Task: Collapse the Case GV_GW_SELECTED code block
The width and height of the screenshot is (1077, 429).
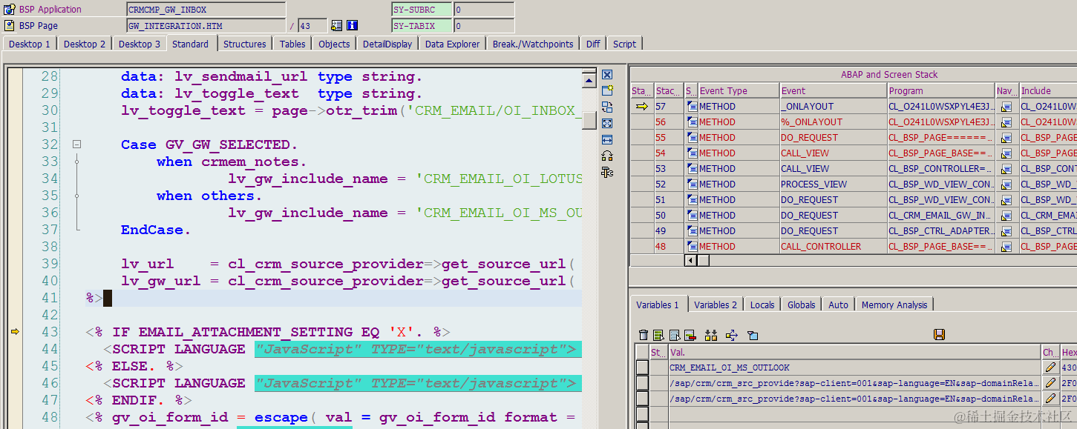Action: (76, 144)
